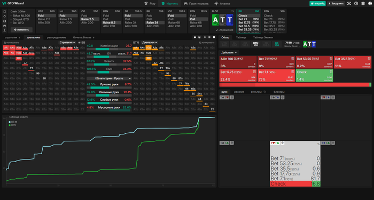Expand the Шансы банка dropdown
This screenshot has width=374, height=200.
point(292,46)
